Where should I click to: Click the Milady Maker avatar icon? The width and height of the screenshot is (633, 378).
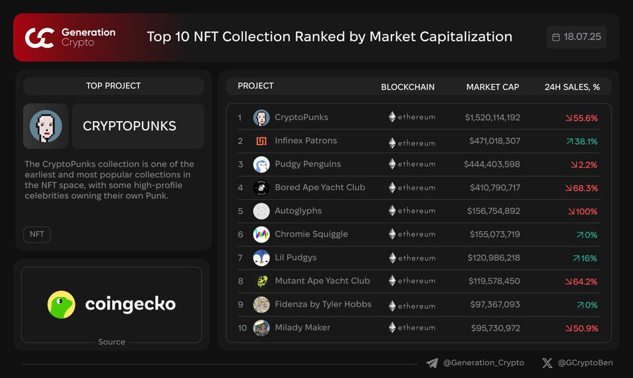click(261, 328)
